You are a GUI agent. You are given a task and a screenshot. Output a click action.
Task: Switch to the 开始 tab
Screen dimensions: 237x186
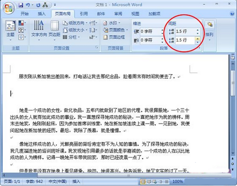24,14
